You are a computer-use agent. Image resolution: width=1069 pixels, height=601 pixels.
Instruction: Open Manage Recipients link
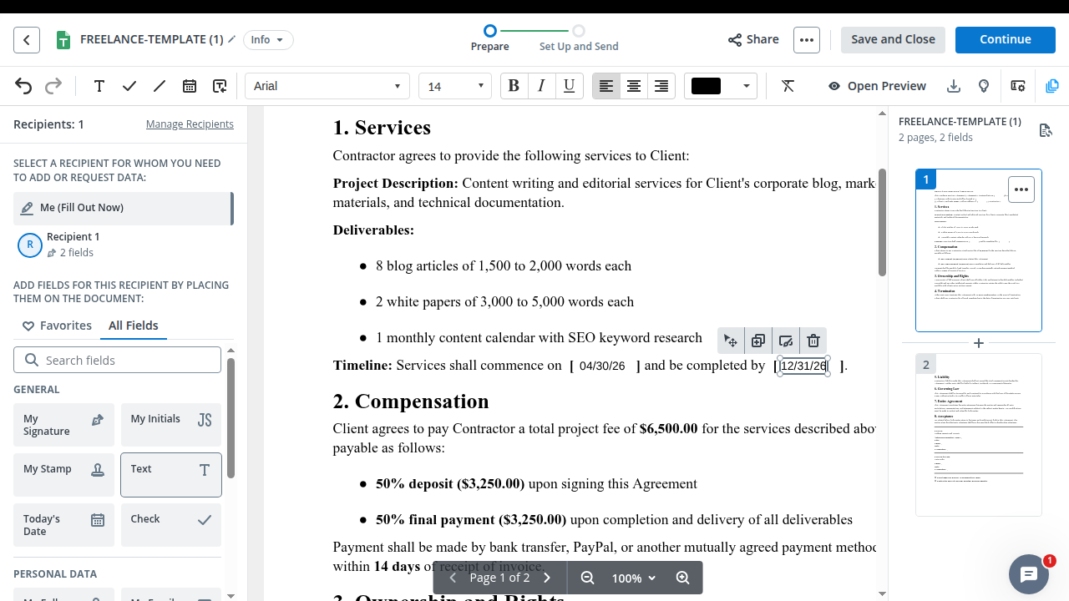click(190, 124)
